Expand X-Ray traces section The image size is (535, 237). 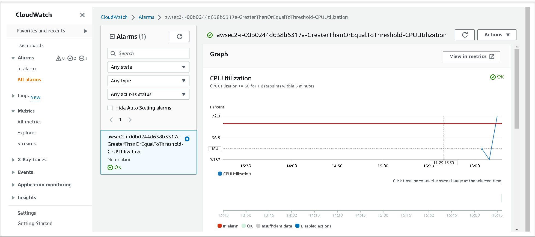click(13, 160)
